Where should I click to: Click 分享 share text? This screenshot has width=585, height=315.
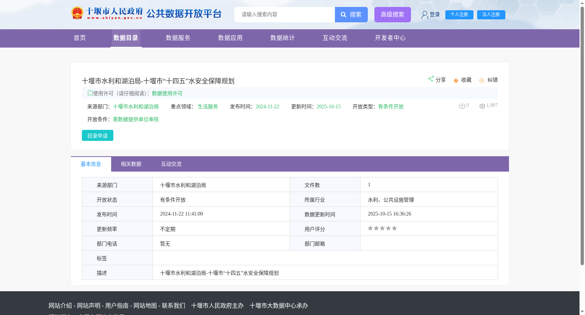[x=441, y=80]
